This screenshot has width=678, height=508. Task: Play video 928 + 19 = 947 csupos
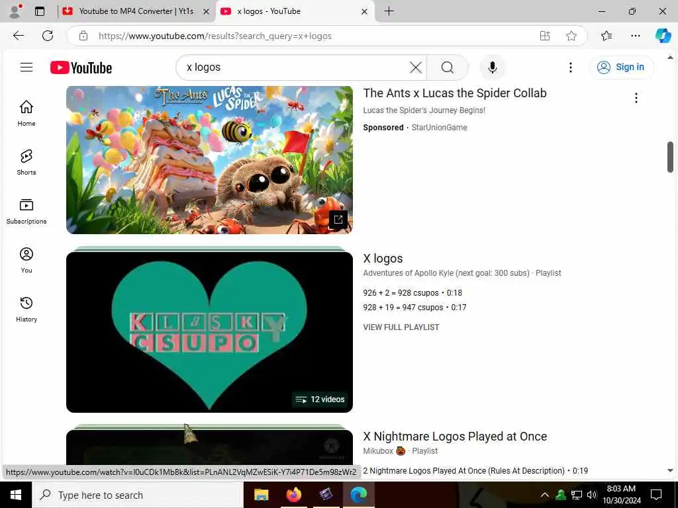414,308
